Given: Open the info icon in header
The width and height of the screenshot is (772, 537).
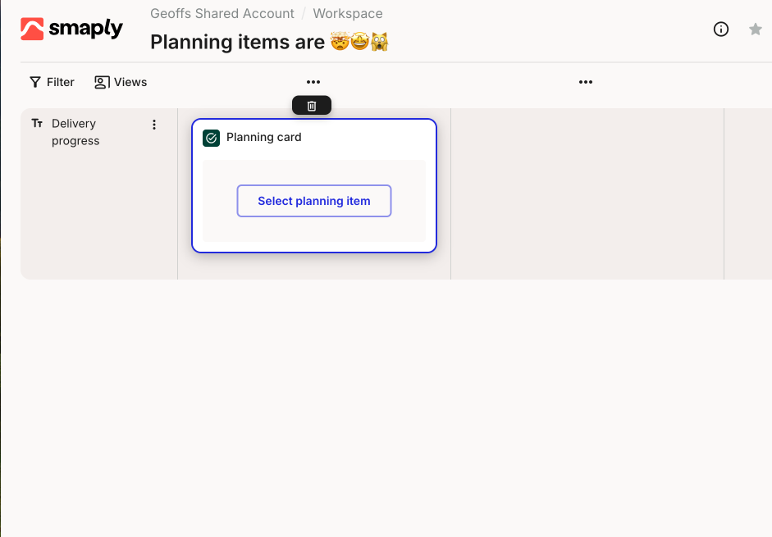Looking at the screenshot, I should pyautogui.click(x=721, y=30).
